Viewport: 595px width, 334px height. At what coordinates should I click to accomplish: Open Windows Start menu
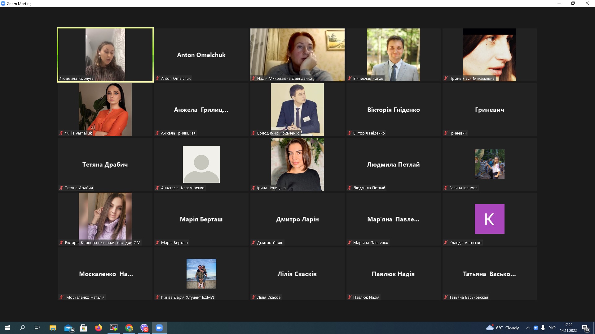coord(7,328)
